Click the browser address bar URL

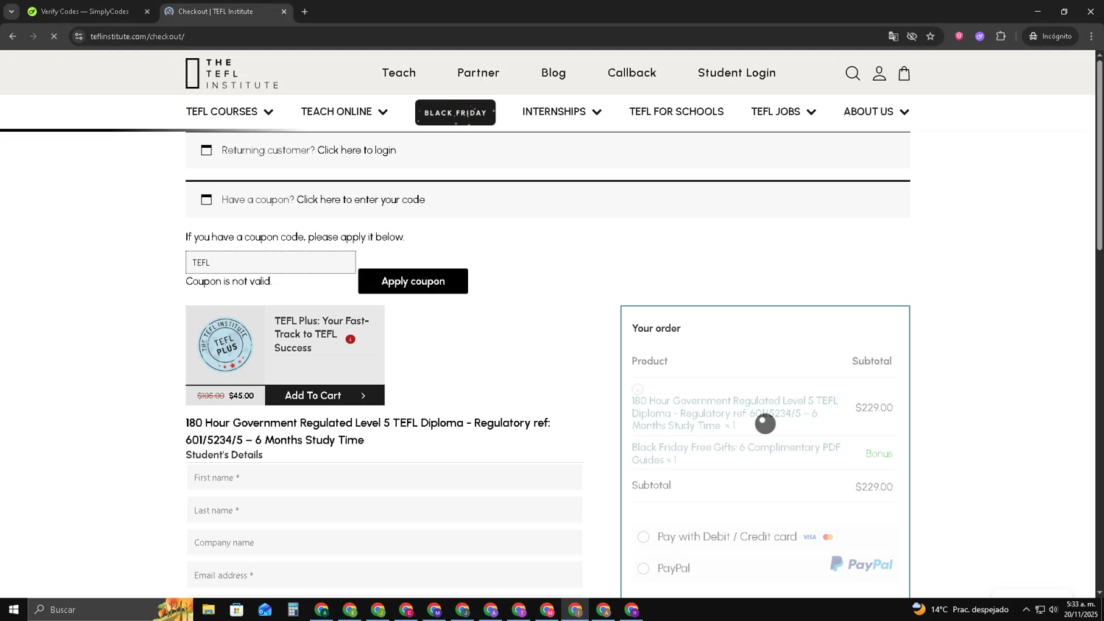138,36
